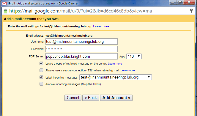Click the Username input field
Image resolution: width=197 pixels, height=116 pixels.
pos(81,42)
